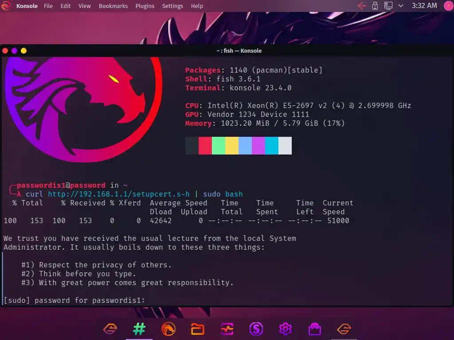This screenshot has width=454, height=340.
Task: Click '1140 (pacman)[stable]' packages value
Action: click(276, 70)
